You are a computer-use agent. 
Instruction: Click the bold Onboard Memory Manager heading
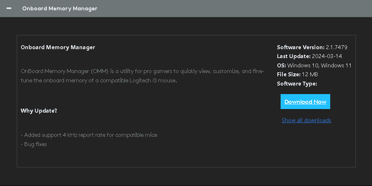57,47
